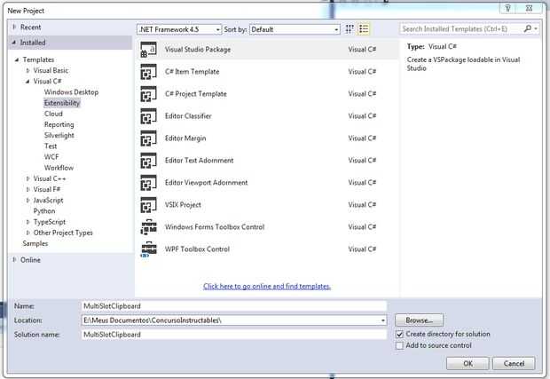The image size is (550, 379).
Task: Choose the Editor Classifier template icon
Action: pos(148,116)
